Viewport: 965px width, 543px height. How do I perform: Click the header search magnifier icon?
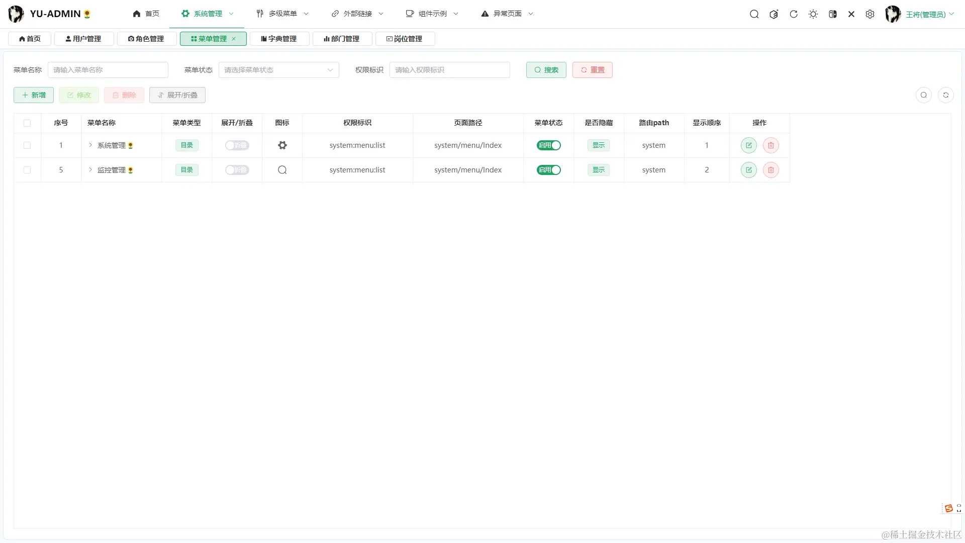[754, 14]
